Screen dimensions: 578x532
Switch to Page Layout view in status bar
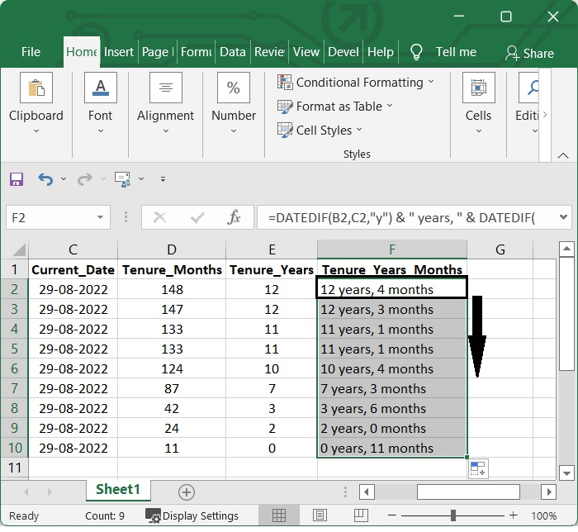[320, 515]
